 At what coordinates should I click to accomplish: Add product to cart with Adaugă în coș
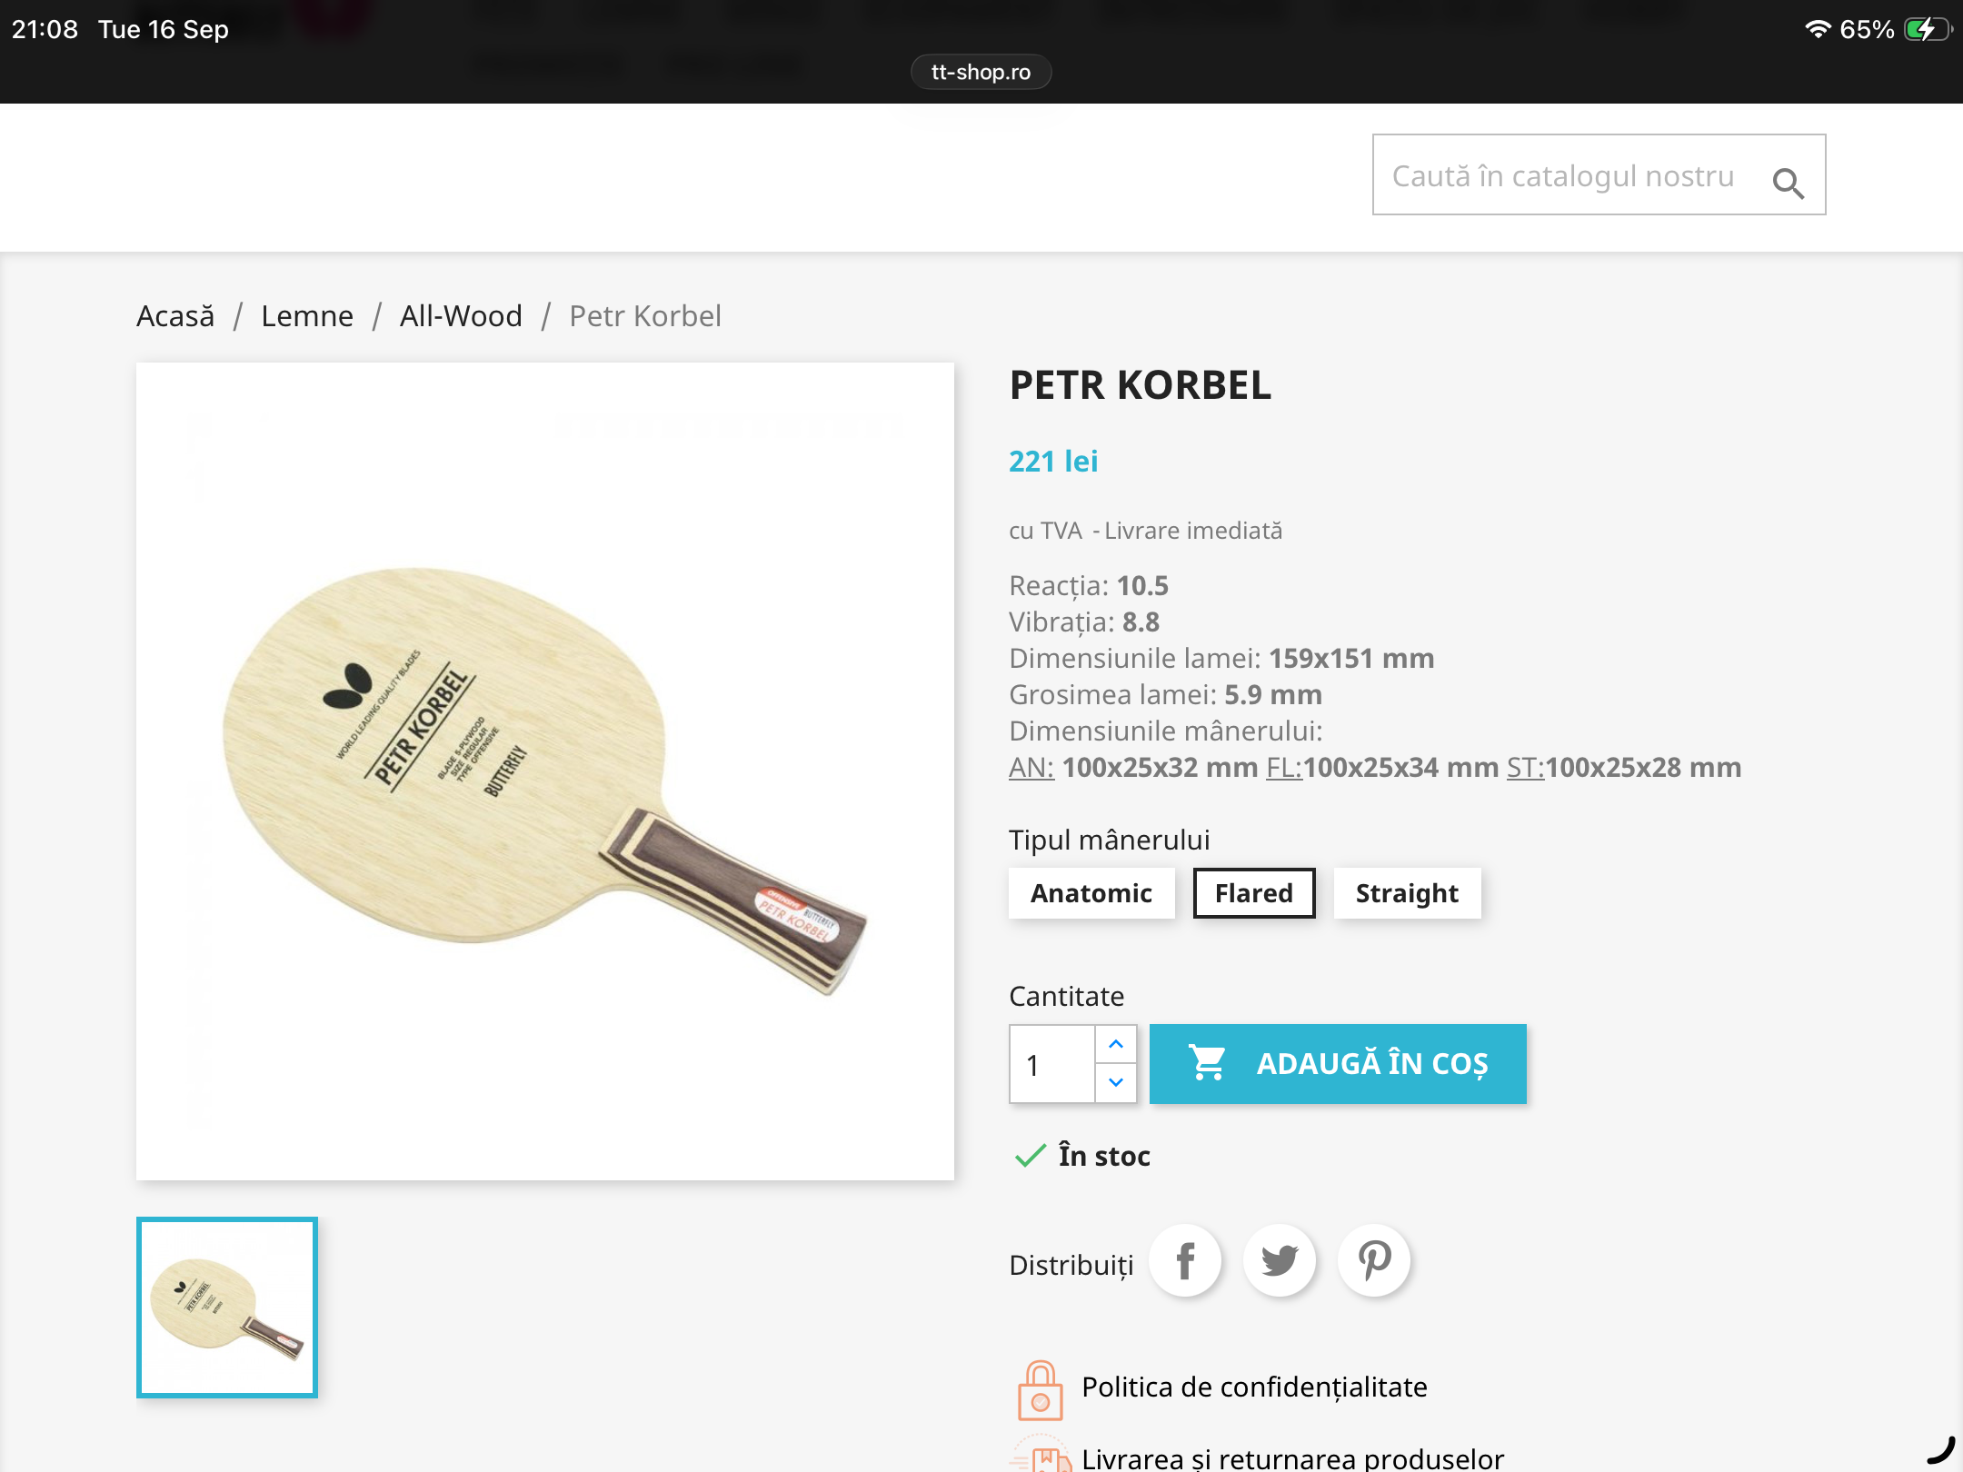pos(1338,1063)
